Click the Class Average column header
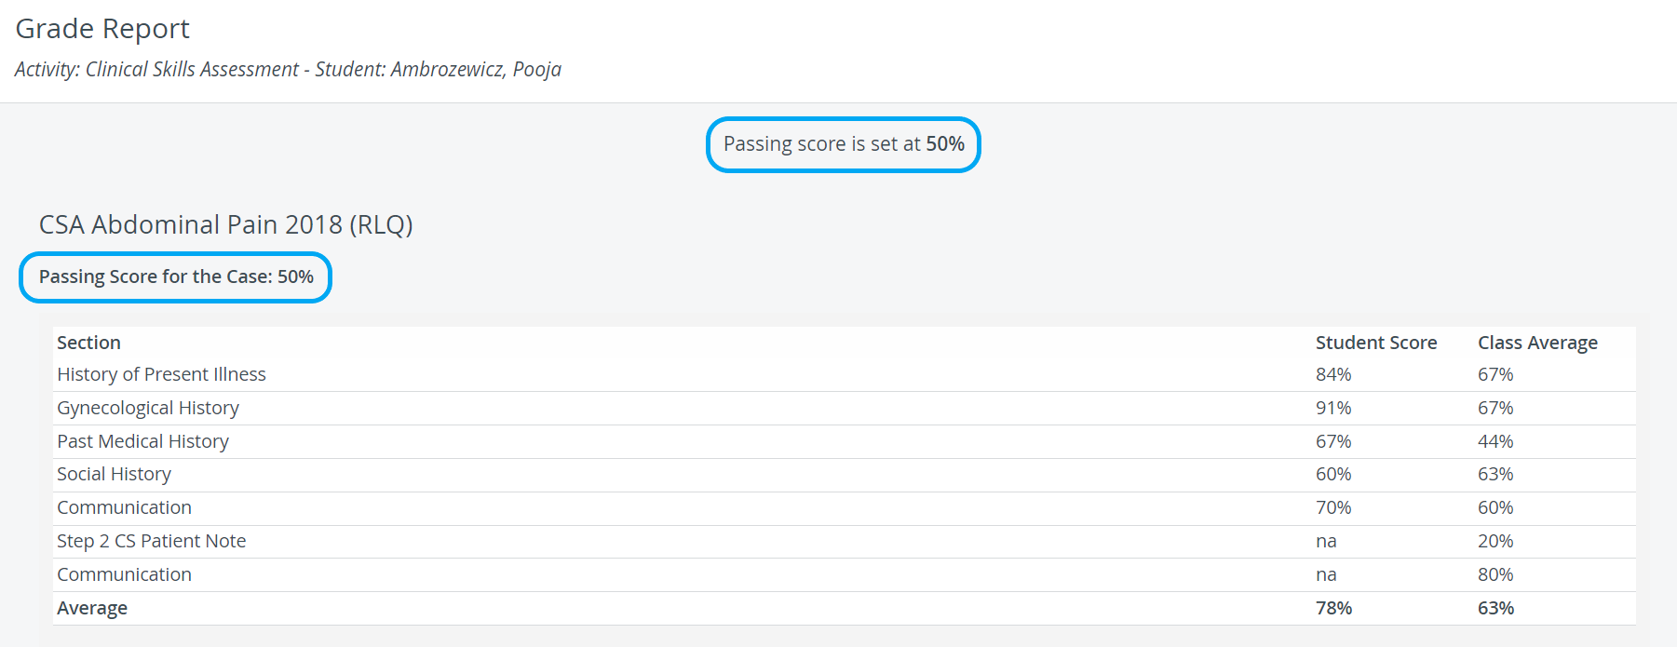Viewport: 1677px width, 647px height. pyautogui.click(x=1537, y=343)
